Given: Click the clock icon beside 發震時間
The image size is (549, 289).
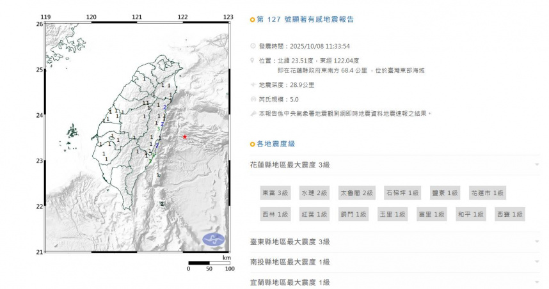Looking at the screenshot, I should click(253, 46).
